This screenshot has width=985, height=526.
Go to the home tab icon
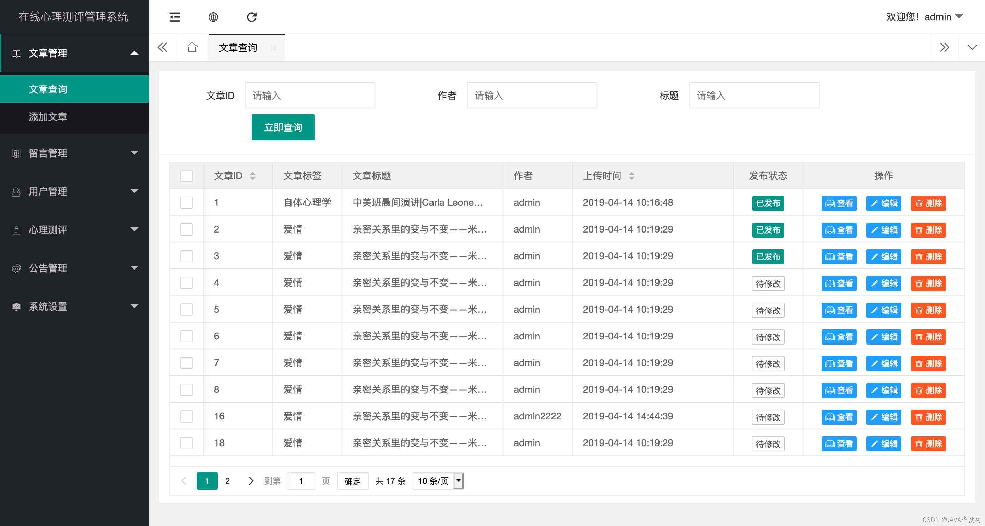coord(192,47)
